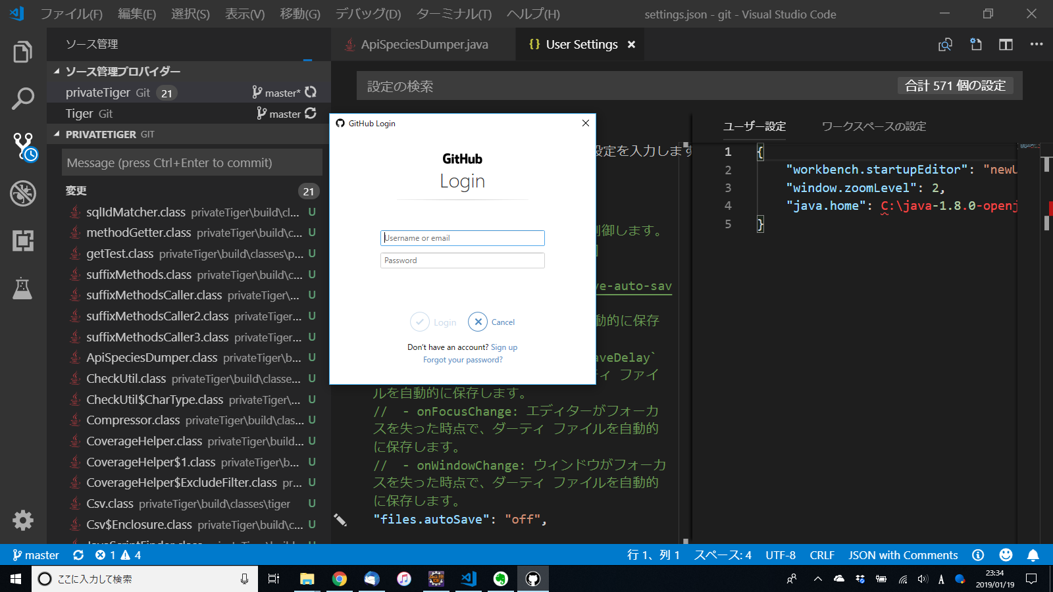Switch to ワークスペースの設定 tab
Image resolution: width=1053 pixels, height=592 pixels.
point(874,126)
